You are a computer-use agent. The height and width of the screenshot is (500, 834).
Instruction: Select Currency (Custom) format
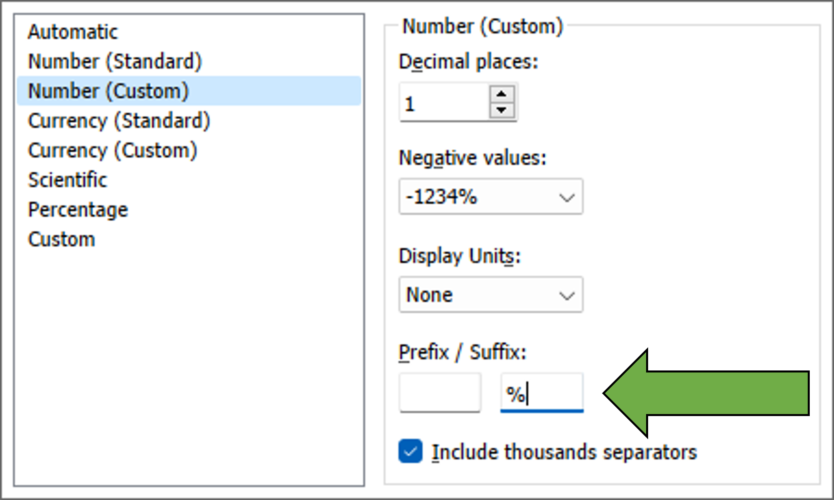pyautogui.click(x=113, y=150)
